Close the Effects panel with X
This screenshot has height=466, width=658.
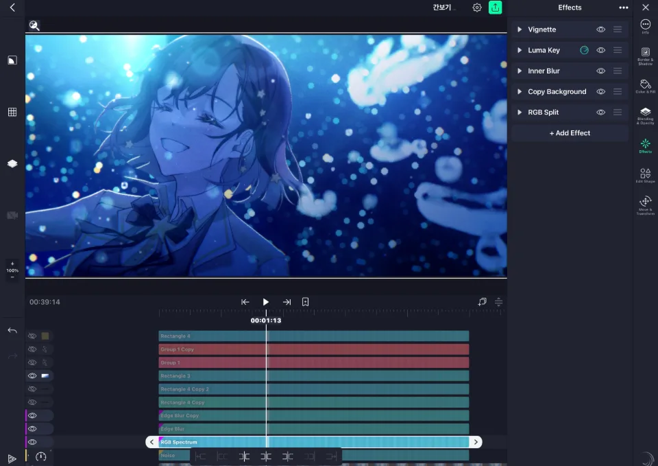(646, 8)
